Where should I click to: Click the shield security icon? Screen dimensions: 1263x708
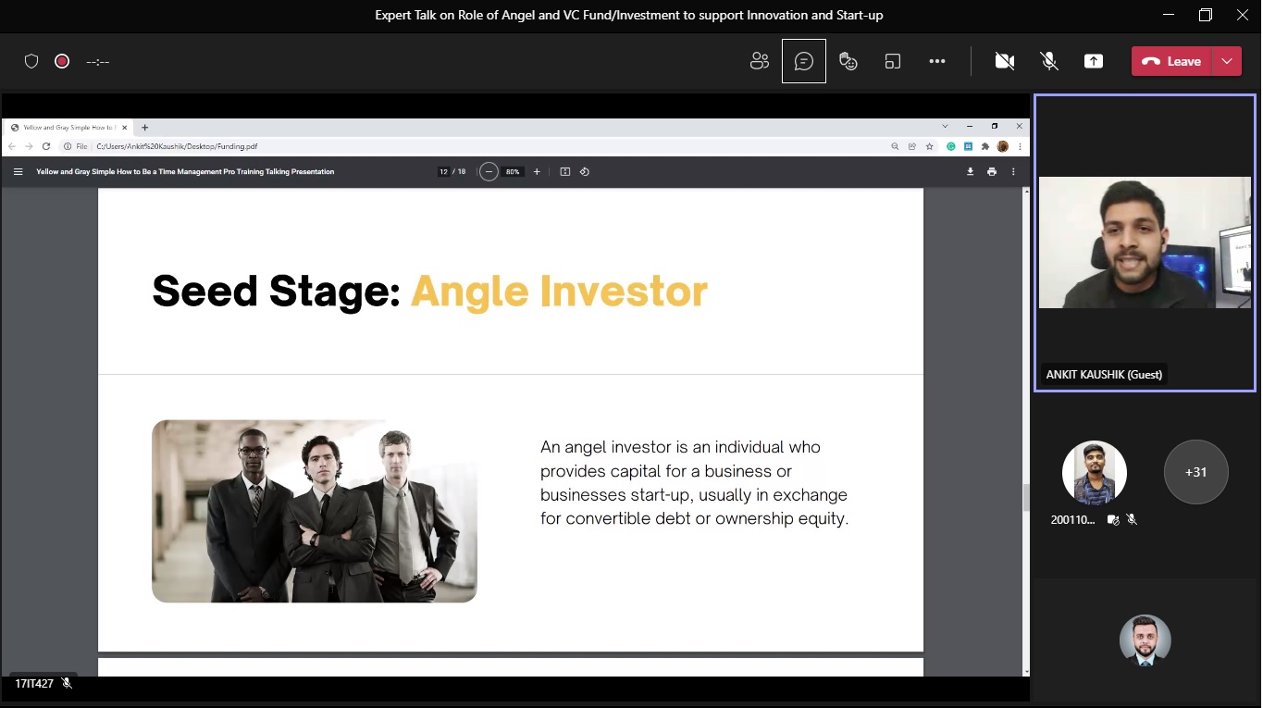pyautogui.click(x=31, y=61)
